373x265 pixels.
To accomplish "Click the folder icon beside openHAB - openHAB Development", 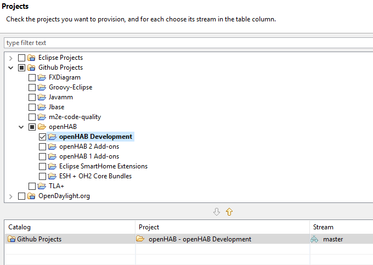I will pyautogui.click(x=140, y=239).
